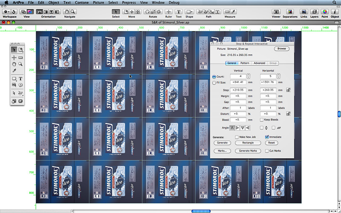The height and width of the screenshot is (213, 341).
Task: Select the Text tool marked T in the palette
Action: point(20,79)
